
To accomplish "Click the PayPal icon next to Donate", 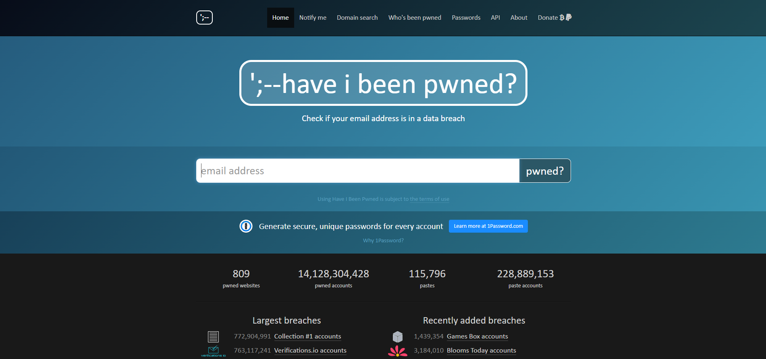I will coord(569,17).
